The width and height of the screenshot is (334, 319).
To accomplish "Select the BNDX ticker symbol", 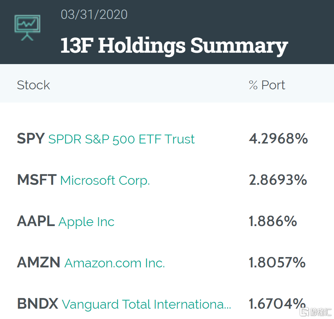I will [37, 304].
